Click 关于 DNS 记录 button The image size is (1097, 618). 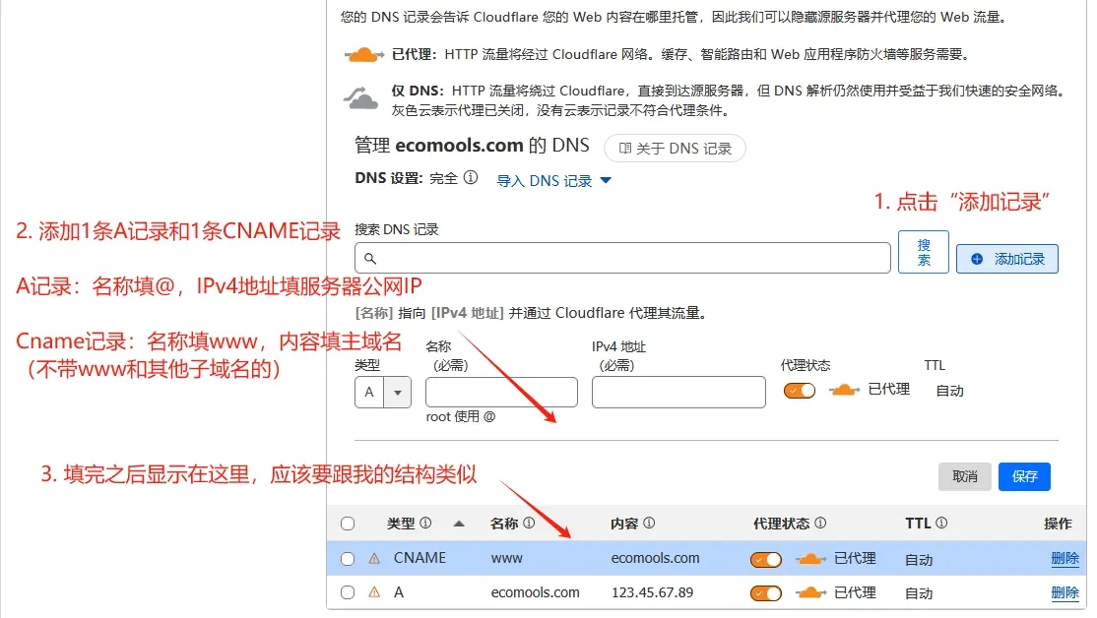click(x=675, y=149)
